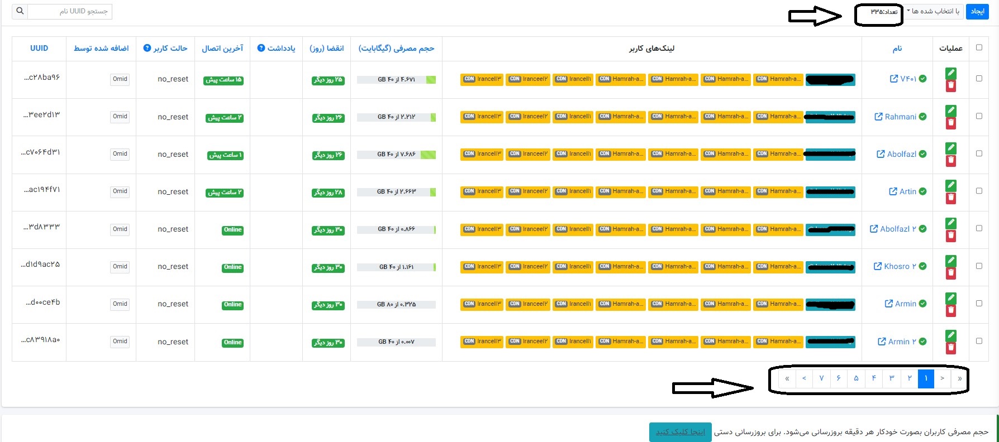Edit user V۴۰۱ with green pencil icon
This screenshot has height=442, width=999.
tap(951, 73)
